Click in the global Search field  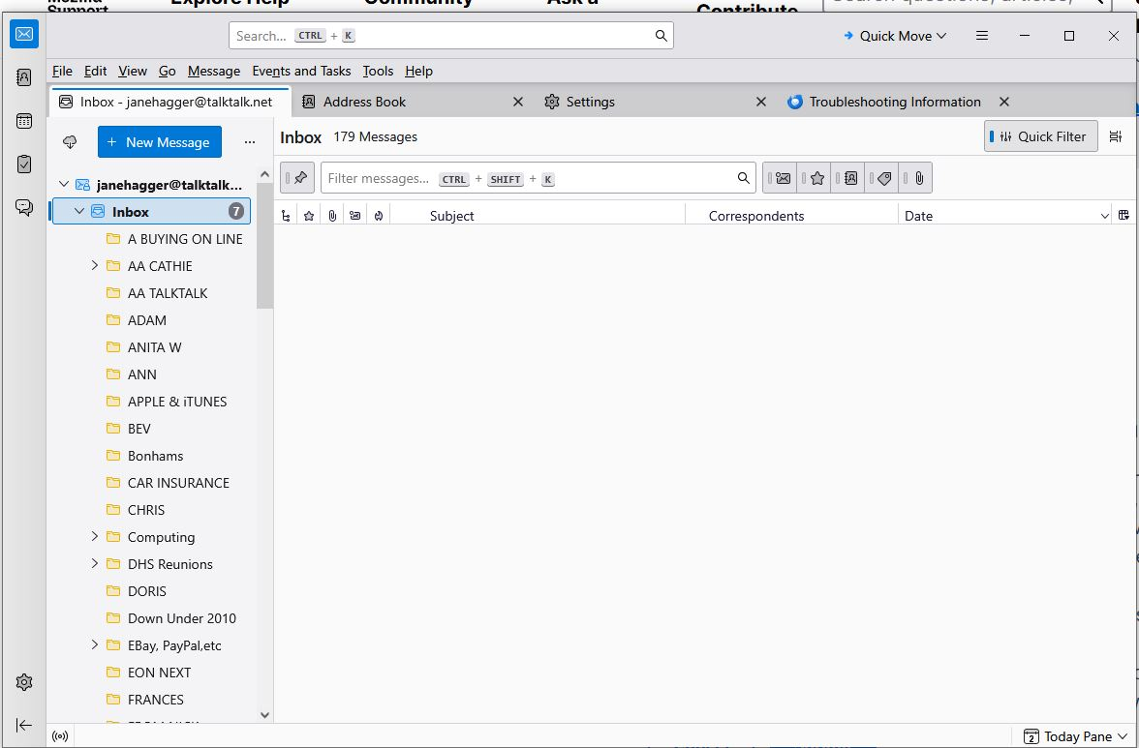pyautogui.click(x=450, y=36)
